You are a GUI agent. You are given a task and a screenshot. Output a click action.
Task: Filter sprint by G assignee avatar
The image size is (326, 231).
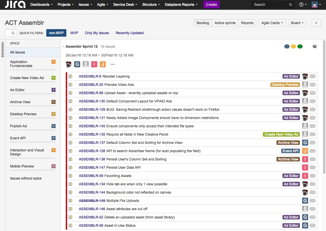(x=77, y=64)
